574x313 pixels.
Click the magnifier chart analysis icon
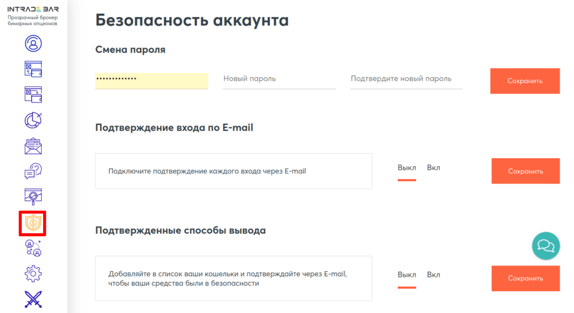tap(33, 197)
